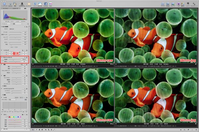Collapse the white balance section
199x132 pixels.
tap(1, 57)
